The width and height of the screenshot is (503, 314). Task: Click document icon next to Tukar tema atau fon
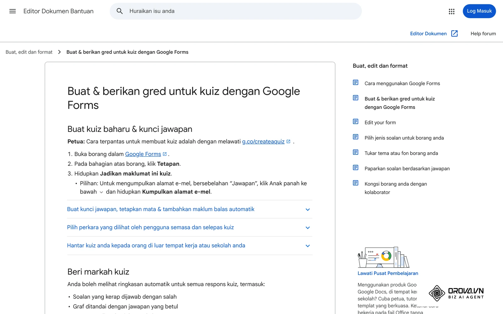(356, 152)
